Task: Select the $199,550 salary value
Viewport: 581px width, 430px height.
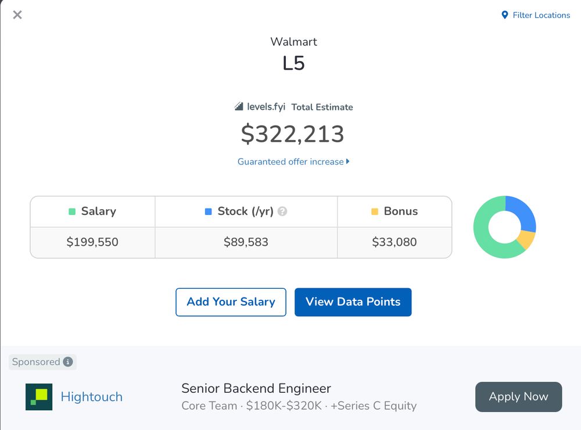Action: click(92, 242)
